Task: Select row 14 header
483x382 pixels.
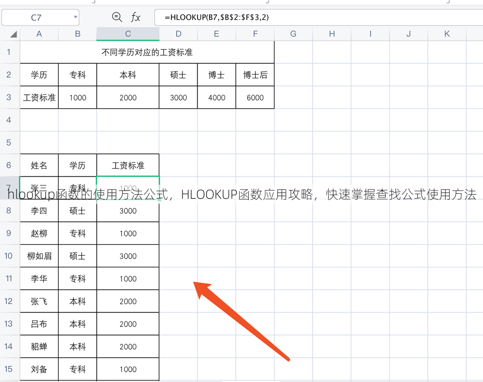Action: (x=9, y=346)
